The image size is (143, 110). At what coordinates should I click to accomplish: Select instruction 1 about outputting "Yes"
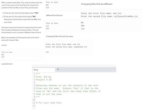[x=21, y=13]
